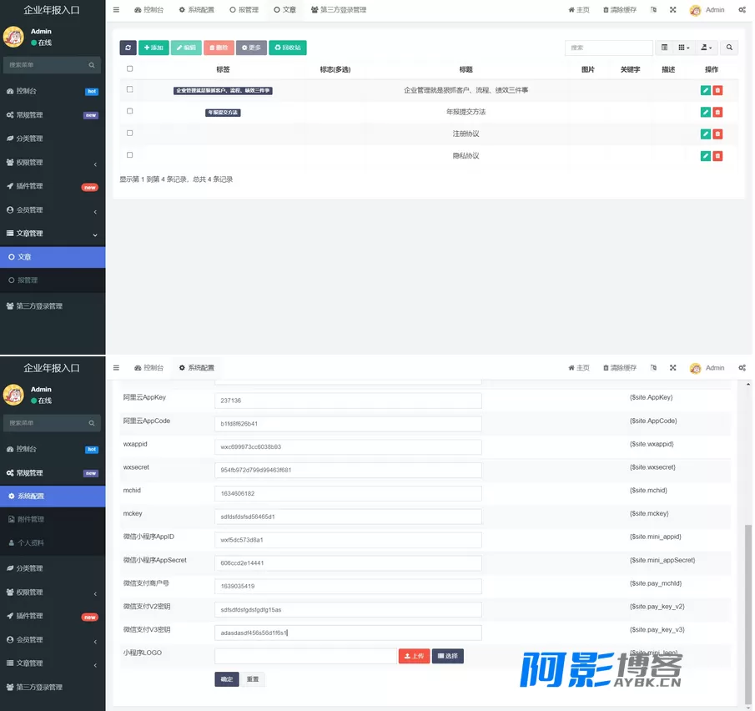Click the refresh icon in the article toolbar

click(128, 48)
